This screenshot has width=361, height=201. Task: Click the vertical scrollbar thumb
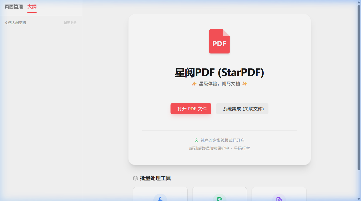pyautogui.click(x=359, y=88)
